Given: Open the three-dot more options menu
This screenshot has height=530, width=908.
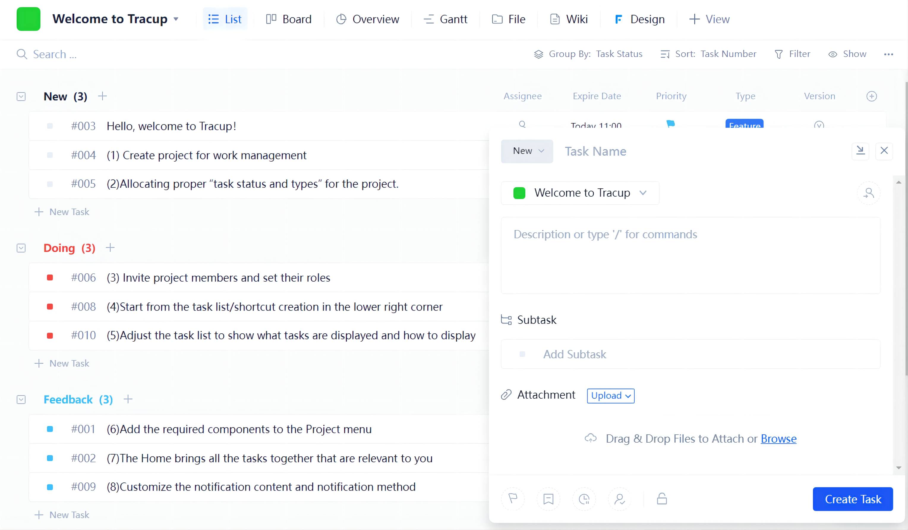Looking at the screenshot, I should [888, 54].
